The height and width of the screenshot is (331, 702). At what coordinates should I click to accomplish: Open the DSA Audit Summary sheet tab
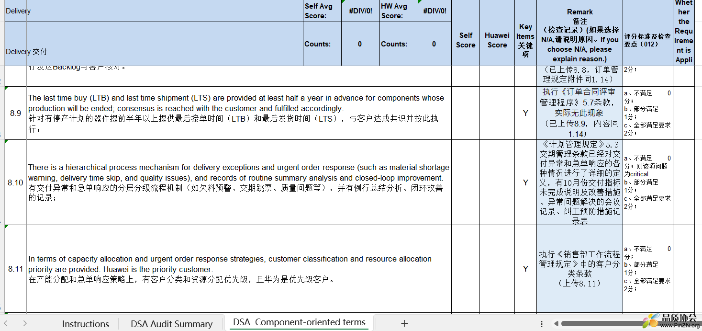click(x=171, y=324)
